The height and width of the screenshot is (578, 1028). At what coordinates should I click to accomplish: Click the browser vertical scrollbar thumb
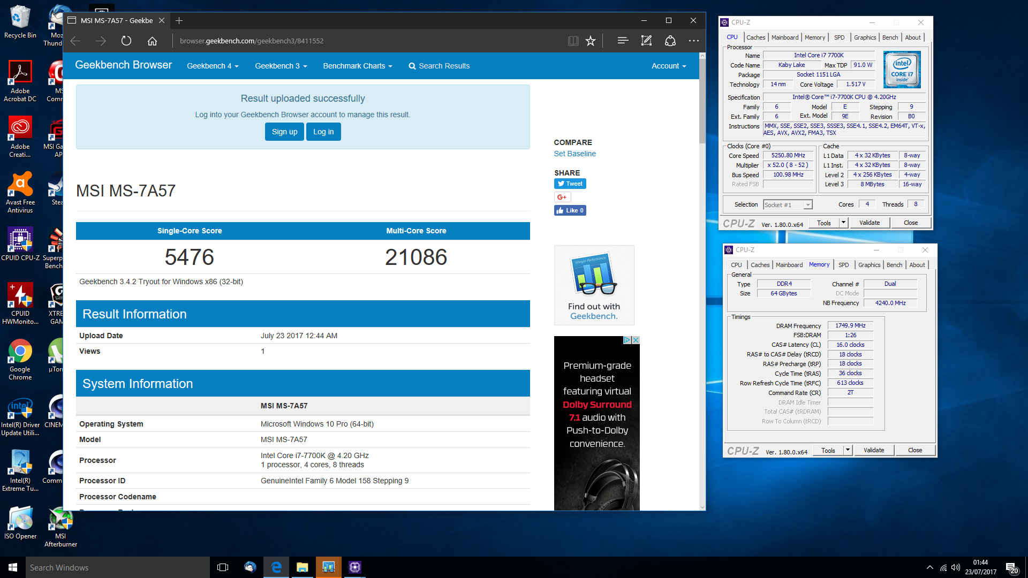click(702, 101)
